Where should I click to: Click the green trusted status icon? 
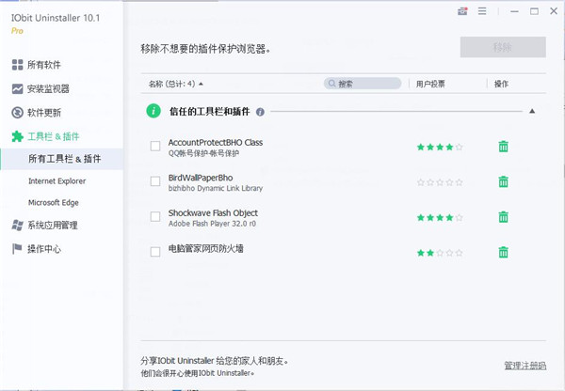coord(153,111)
